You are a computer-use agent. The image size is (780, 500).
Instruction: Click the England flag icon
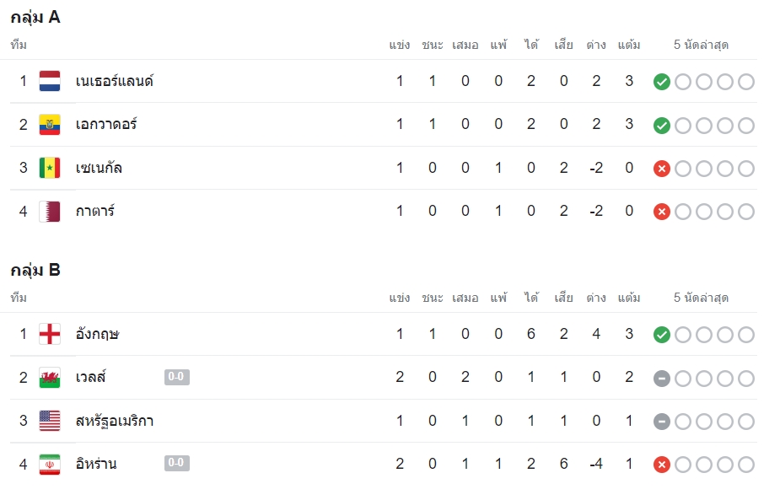pyautogui.click(x=50, y=334)
